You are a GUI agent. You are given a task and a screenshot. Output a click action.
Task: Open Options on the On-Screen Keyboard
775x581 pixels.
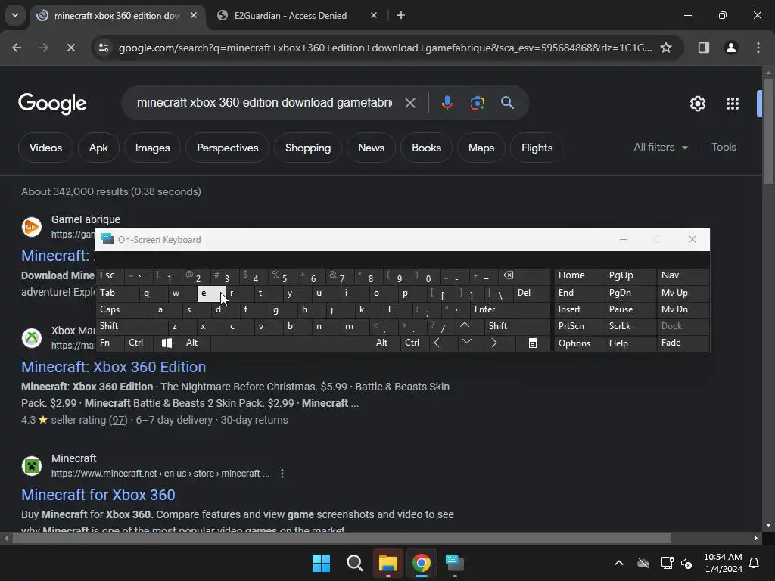pos(579,343)
